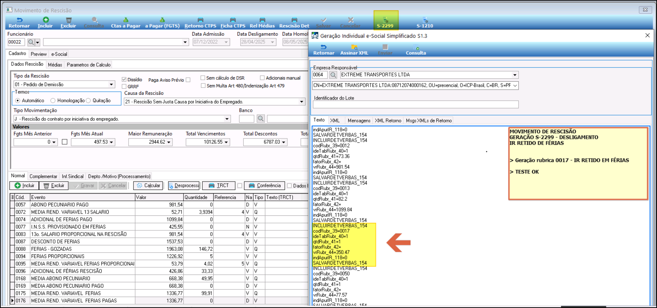Viewport: 657px width, 308px height.
Task: Toggle unlabeled checkbox beside Fgts Mês Anterior
Action: pos(65,142)
